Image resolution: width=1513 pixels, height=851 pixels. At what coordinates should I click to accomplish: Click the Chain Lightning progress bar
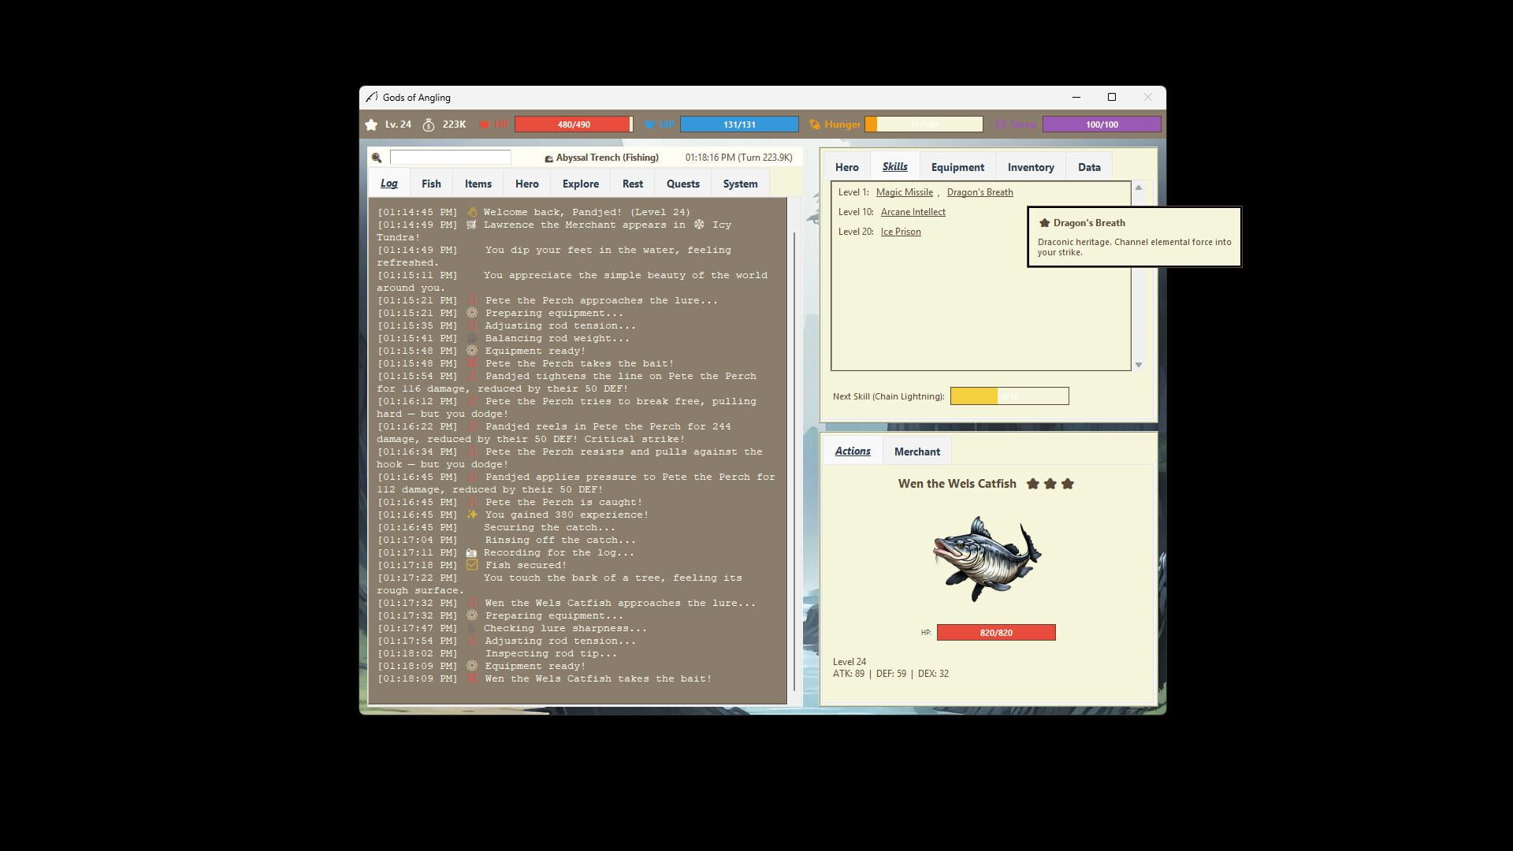click(1009, 396)
